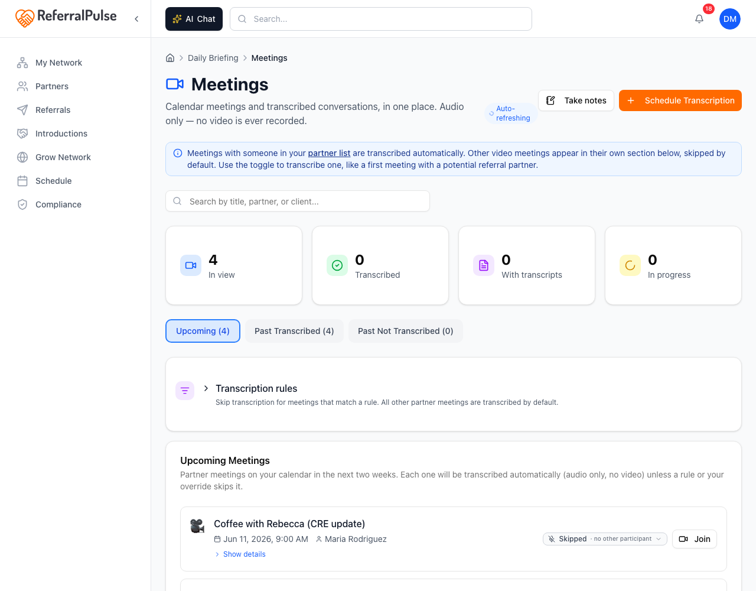Click the notification count badge 18
The width and height of the screenshot is (756, 591).
tap(709, 9)
